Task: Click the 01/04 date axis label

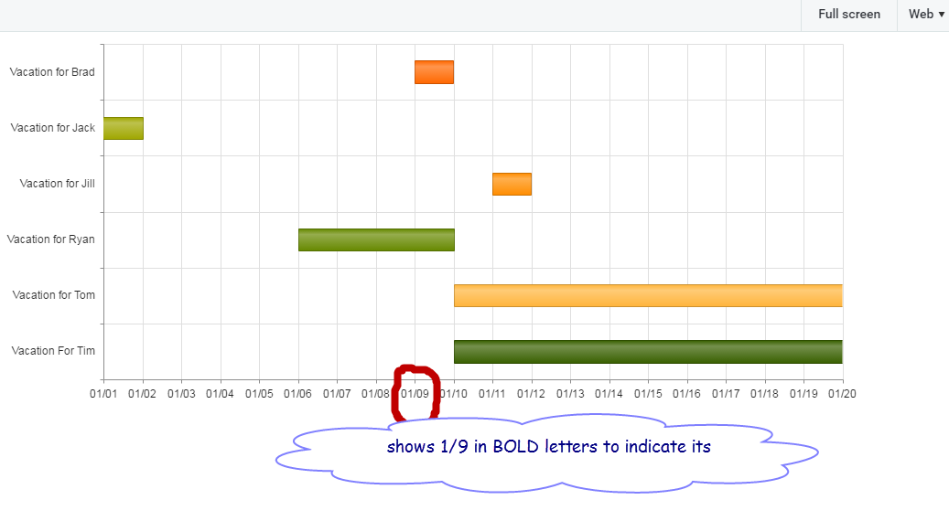Action: [x=220, y=394]
